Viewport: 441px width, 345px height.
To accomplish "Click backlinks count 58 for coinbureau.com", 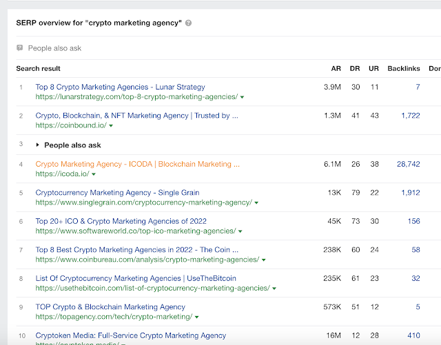I will pos(416,250).
